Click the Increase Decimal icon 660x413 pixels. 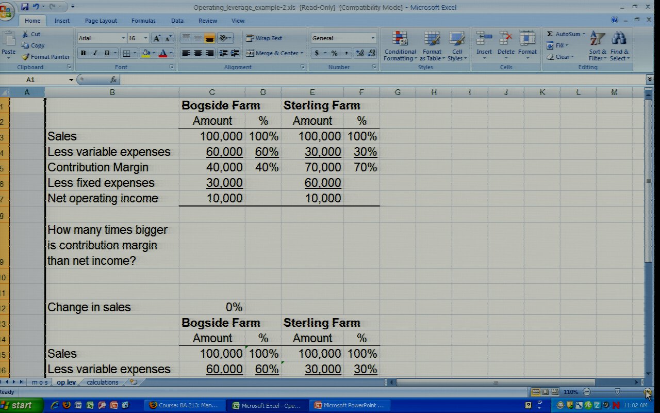(x=360, y=53)
